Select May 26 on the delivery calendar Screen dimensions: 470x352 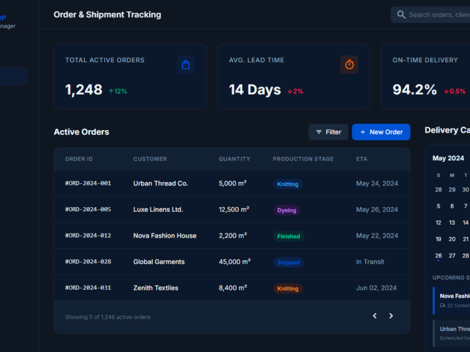(x=438, y=255)
